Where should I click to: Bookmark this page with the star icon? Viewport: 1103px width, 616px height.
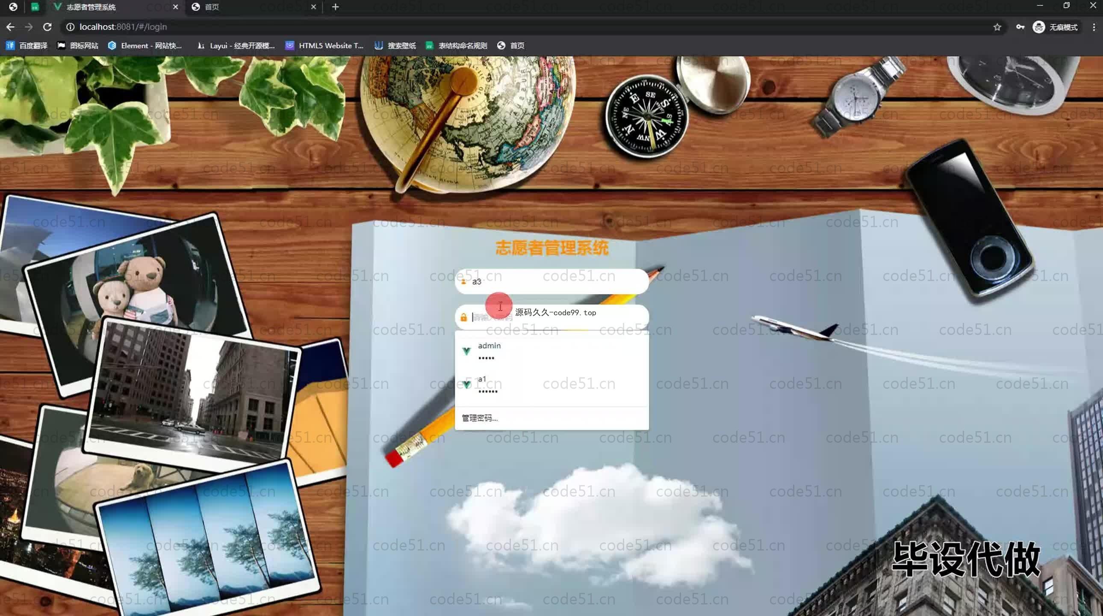coord(997,27)
